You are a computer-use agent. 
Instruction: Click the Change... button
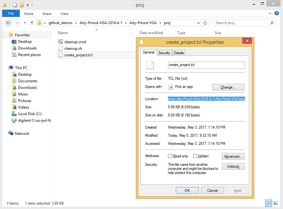pos(228,87)
